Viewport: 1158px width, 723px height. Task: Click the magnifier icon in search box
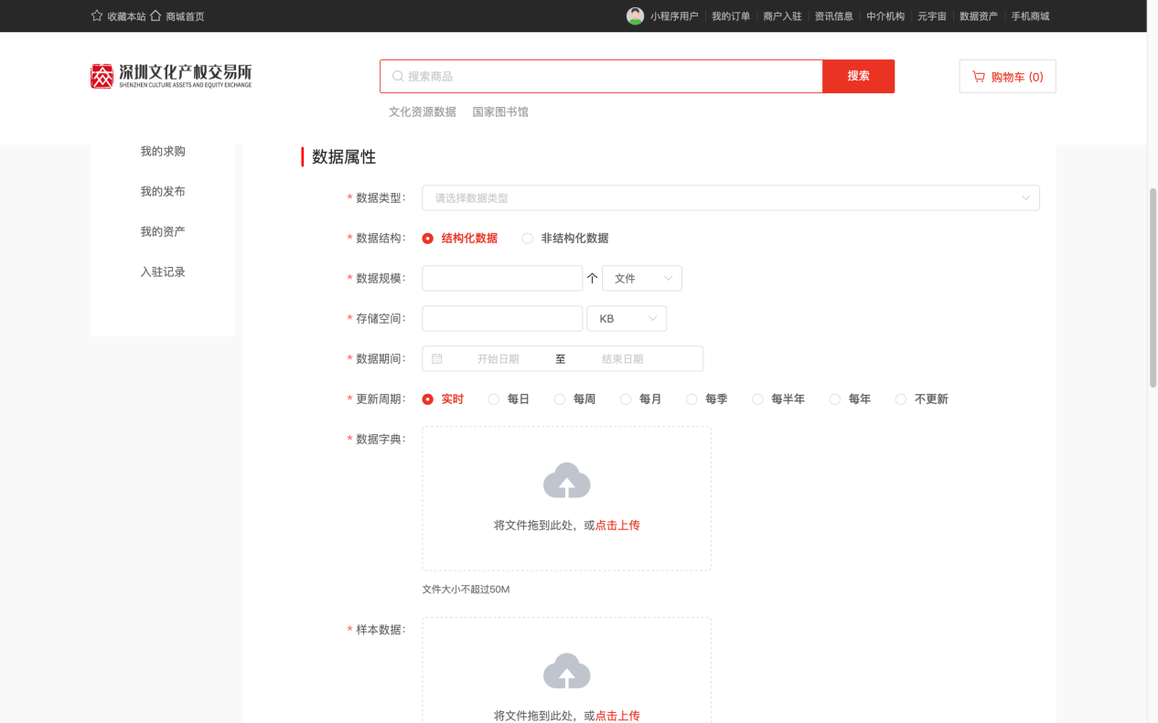pos(398,76)
